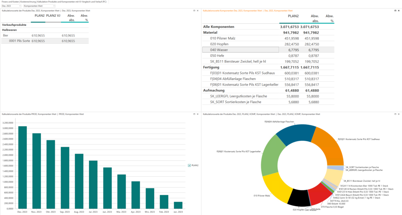Click the Apr. 2023 bar
The image size is (402, 215).
coord(135,195)
